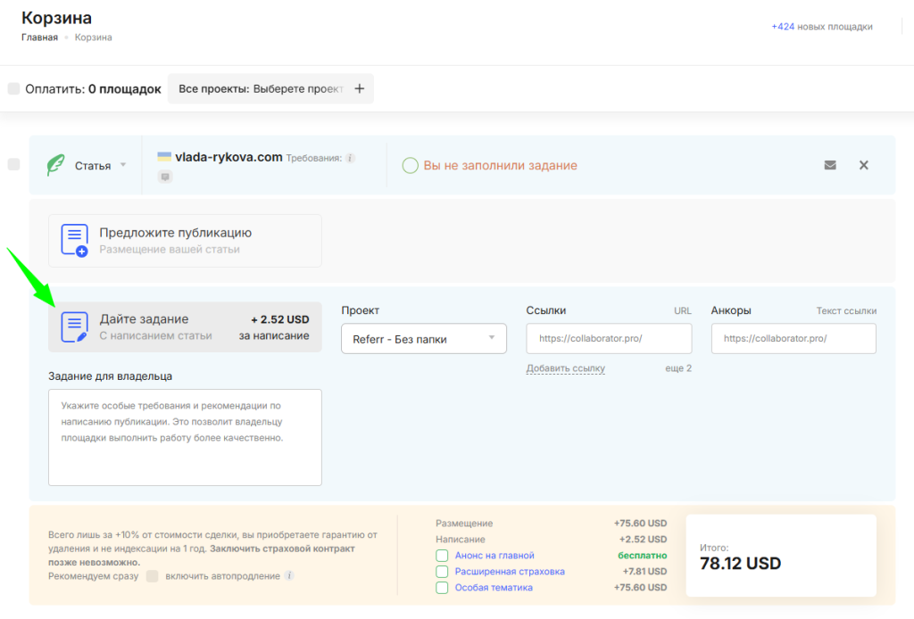
Task: Open the 'Все проекты' project selector
Action: coord(261,89)
